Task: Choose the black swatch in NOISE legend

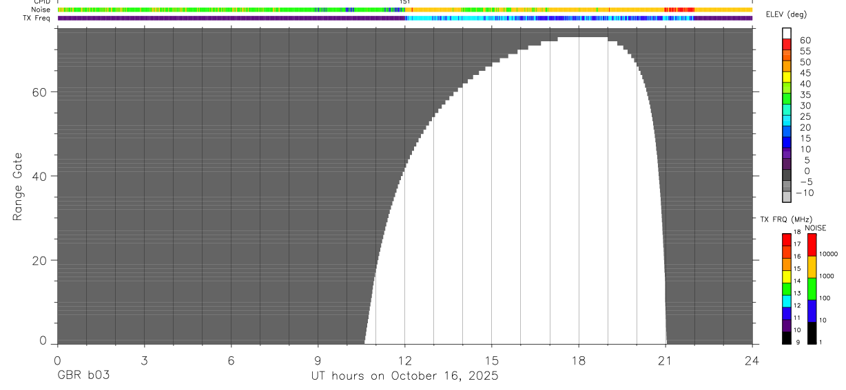Action: pyautogui.click(x=812, y=333)
